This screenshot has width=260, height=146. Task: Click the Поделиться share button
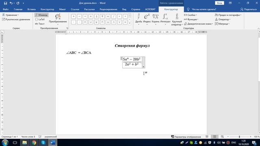pos(249,9)
